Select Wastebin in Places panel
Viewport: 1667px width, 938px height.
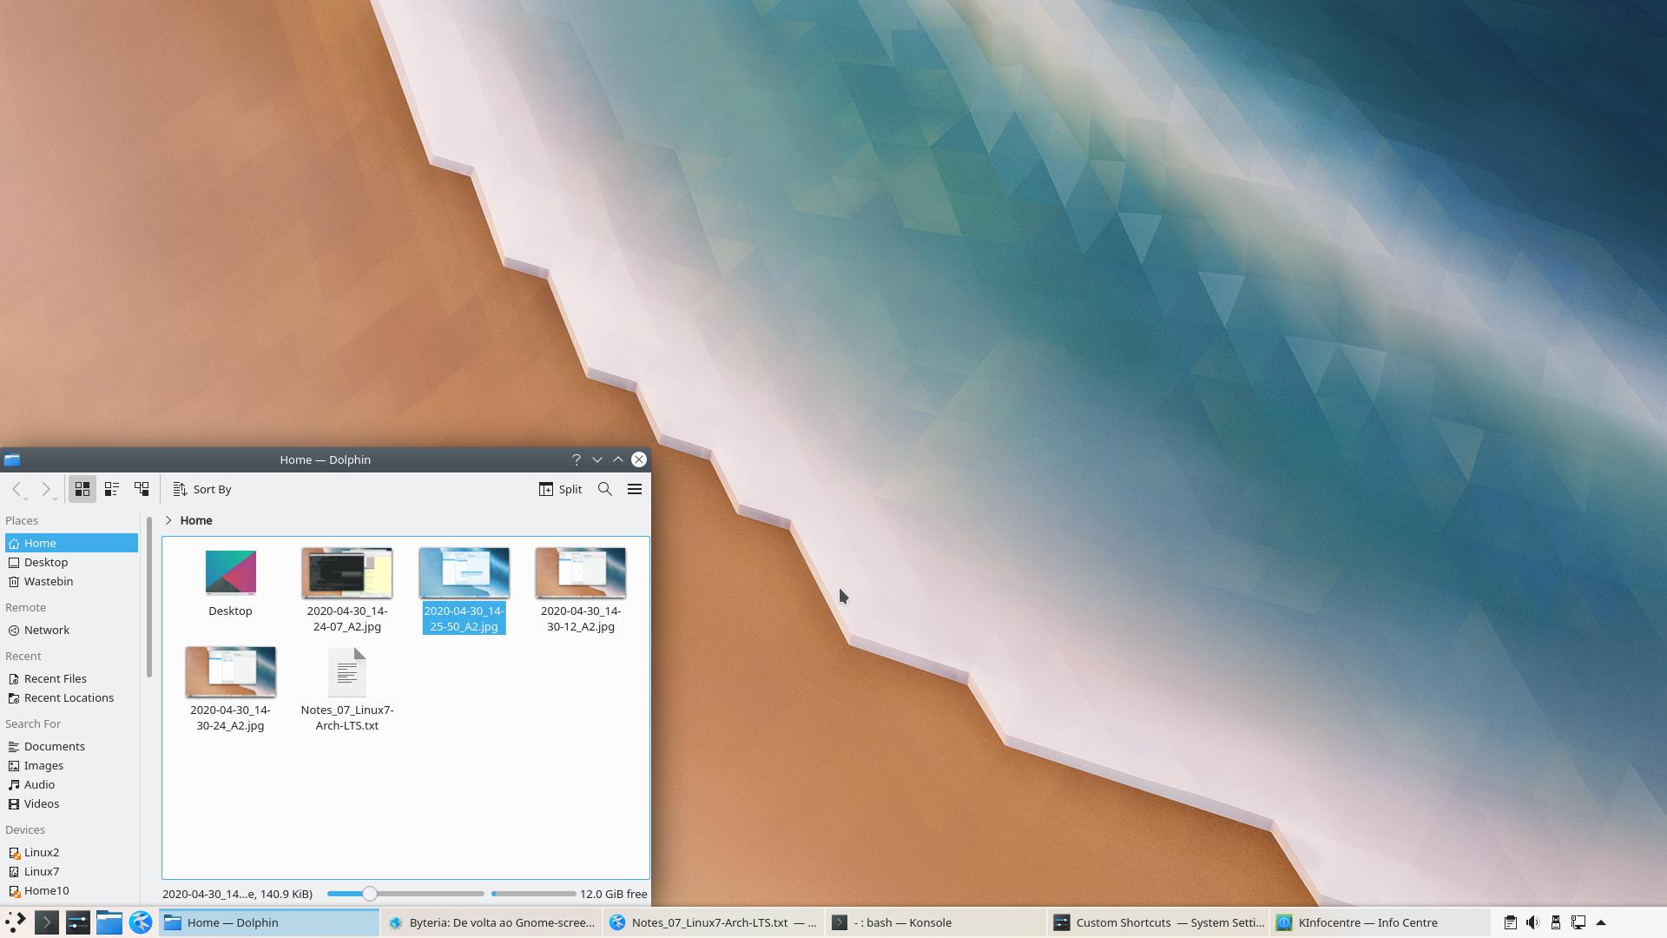pos(49,581)
